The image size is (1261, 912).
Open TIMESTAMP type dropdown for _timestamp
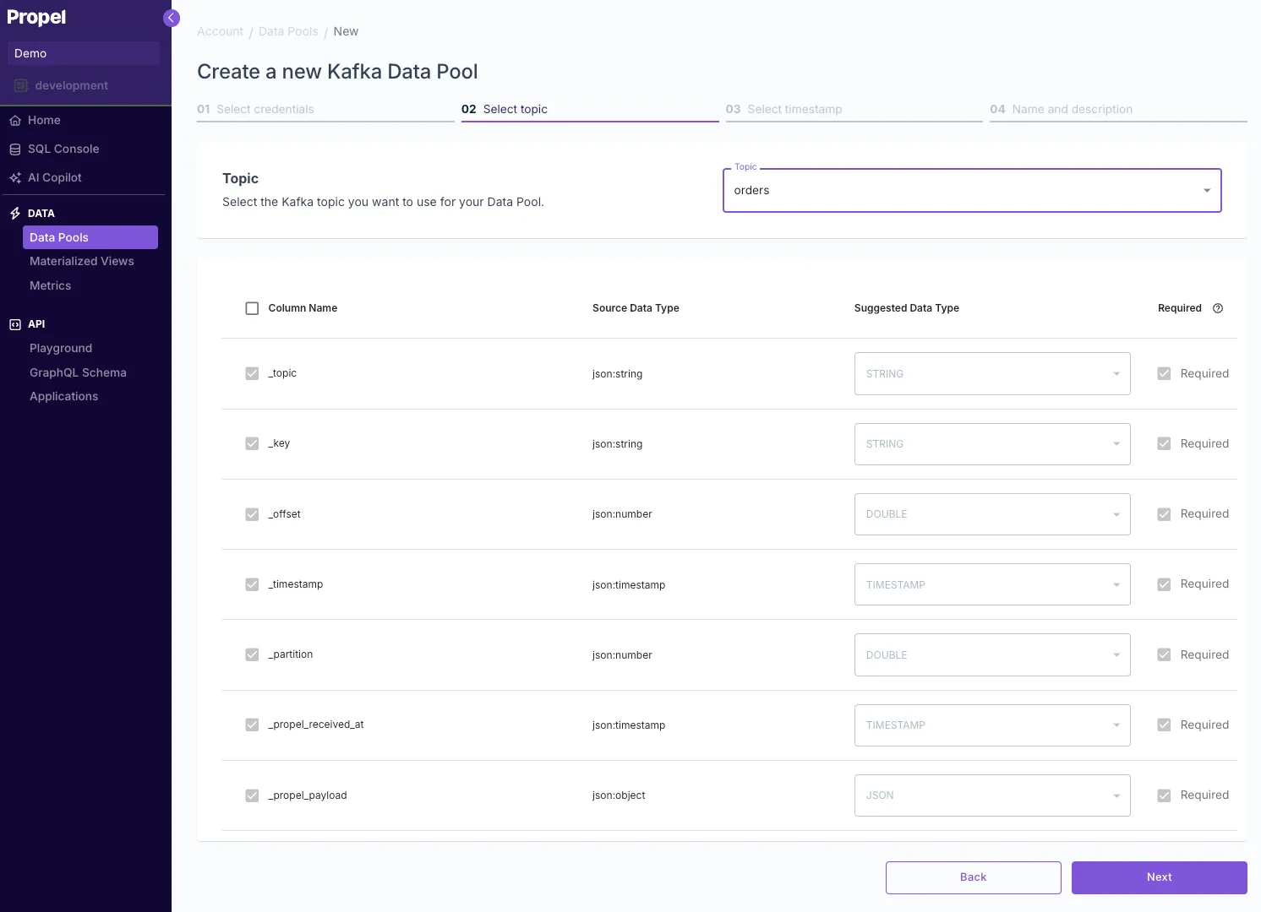tap(992, 584)
